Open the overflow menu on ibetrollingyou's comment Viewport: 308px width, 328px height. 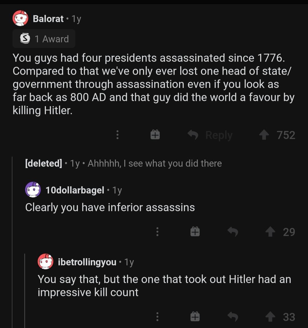point(157,317)
